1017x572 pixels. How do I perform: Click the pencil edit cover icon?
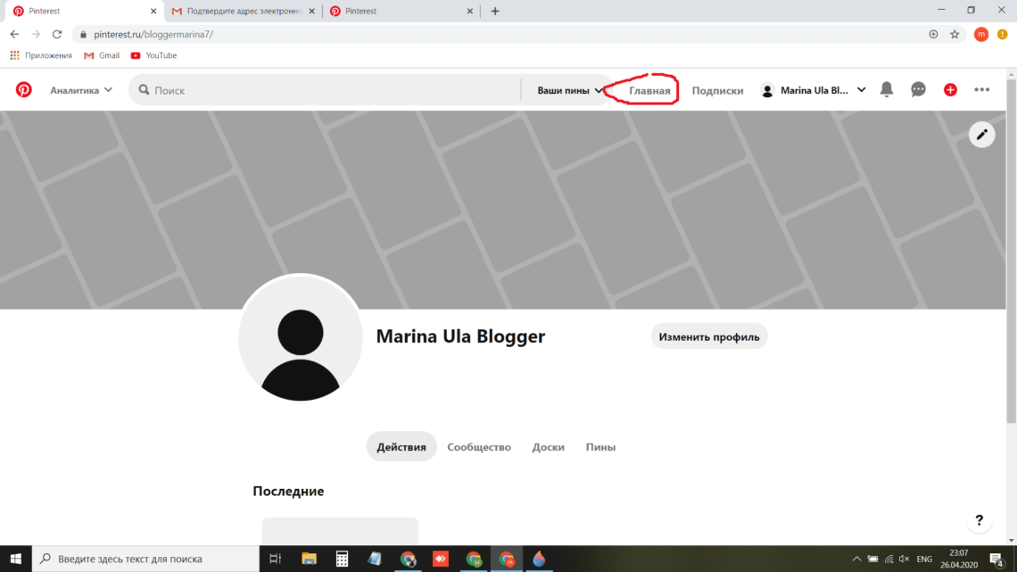[x=982, y=134]
